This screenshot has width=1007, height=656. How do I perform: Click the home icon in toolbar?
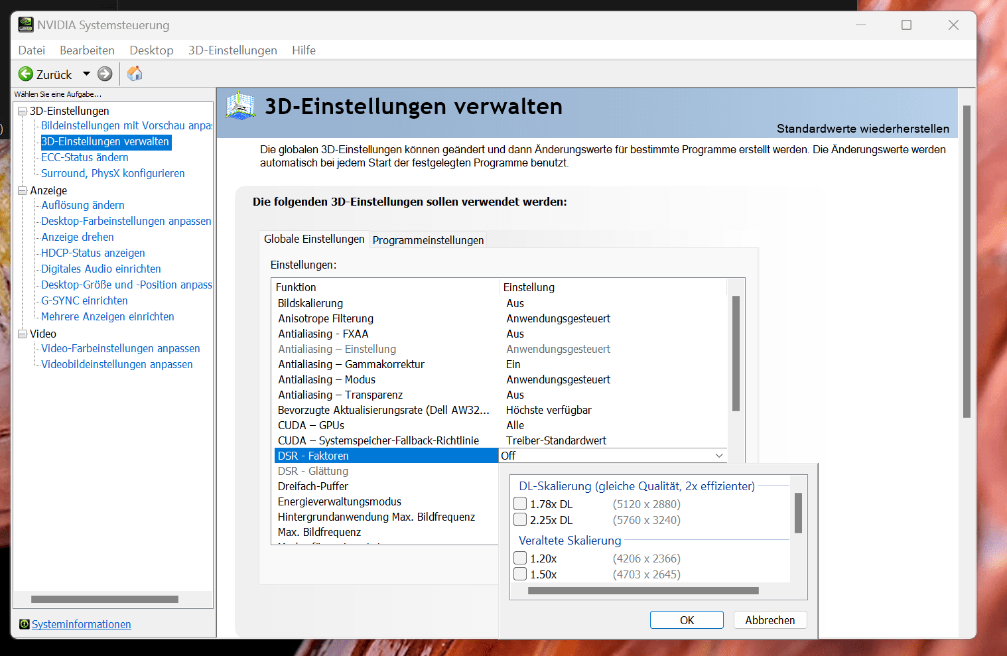click(135, 74)
